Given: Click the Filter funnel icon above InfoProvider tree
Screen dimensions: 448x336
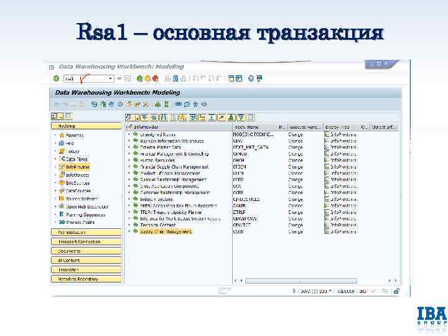Looking at the screenshot, I should (241, 117).
